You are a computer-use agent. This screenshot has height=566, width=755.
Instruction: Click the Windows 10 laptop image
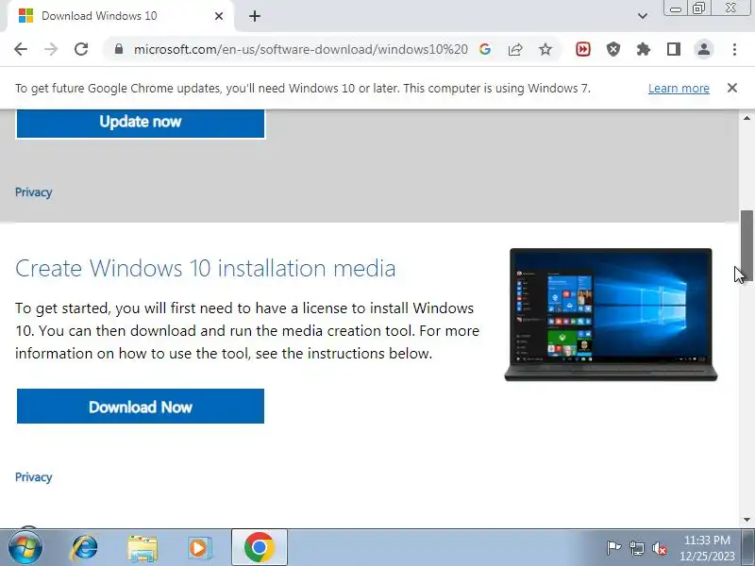click(x=611, y=315)
